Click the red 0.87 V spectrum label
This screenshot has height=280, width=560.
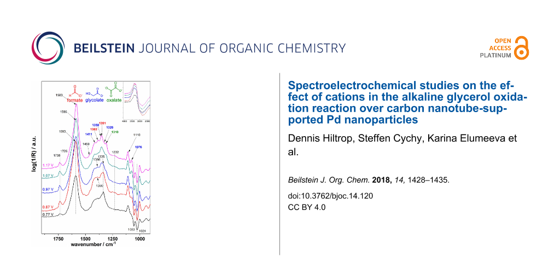pyautogui.click(x=49, y=207)
